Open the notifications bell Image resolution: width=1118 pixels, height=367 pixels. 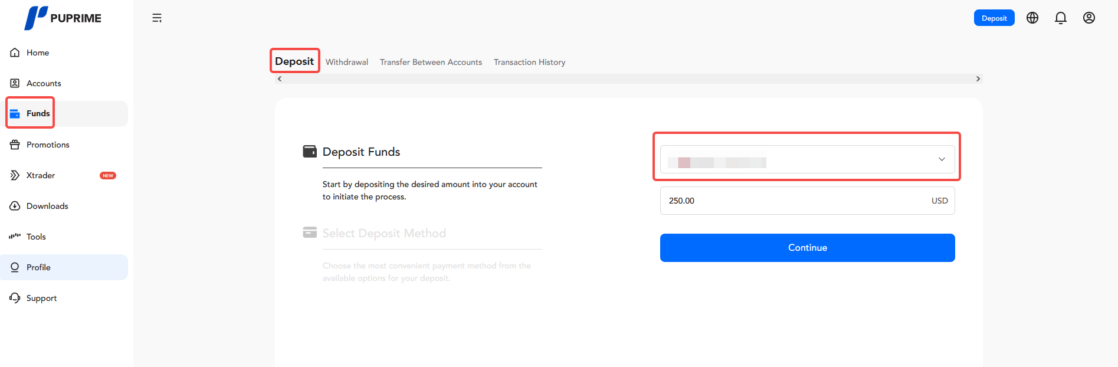click(1061, 18)
